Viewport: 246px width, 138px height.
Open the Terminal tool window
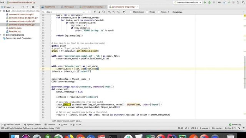(50, 125)
